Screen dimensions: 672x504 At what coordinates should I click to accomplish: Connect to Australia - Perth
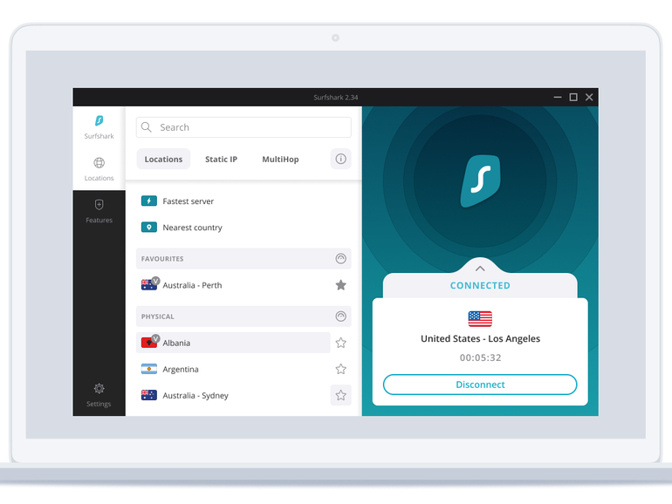coord(233,285)
